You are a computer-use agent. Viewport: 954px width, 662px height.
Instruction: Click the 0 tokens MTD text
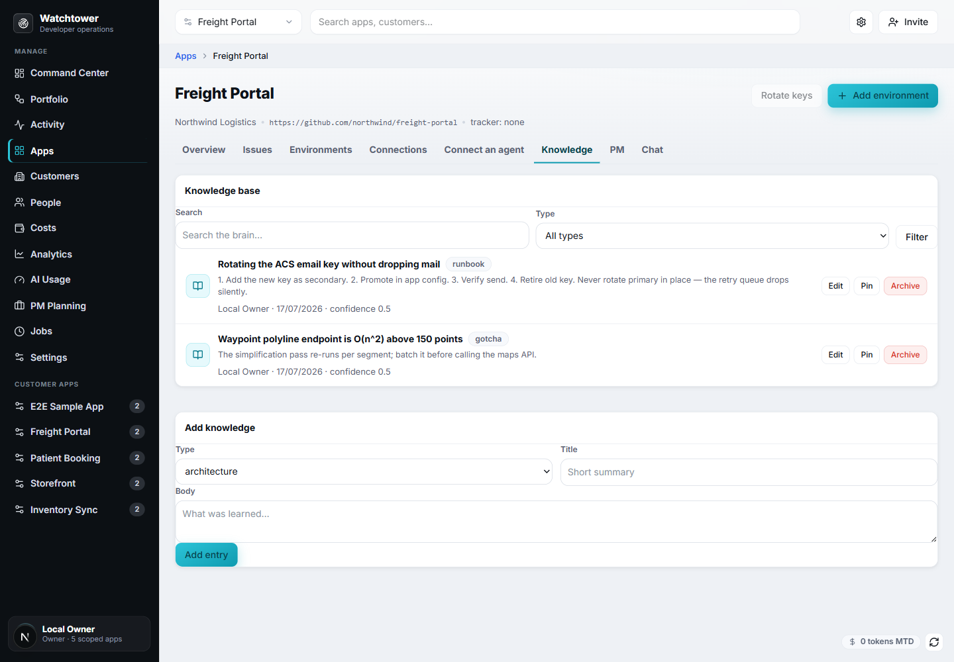click(x=887, y=641)
